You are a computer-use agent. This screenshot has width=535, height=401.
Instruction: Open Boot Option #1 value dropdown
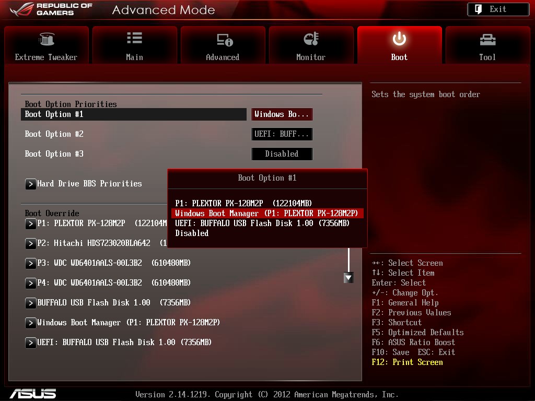click(x=282, y=114)
